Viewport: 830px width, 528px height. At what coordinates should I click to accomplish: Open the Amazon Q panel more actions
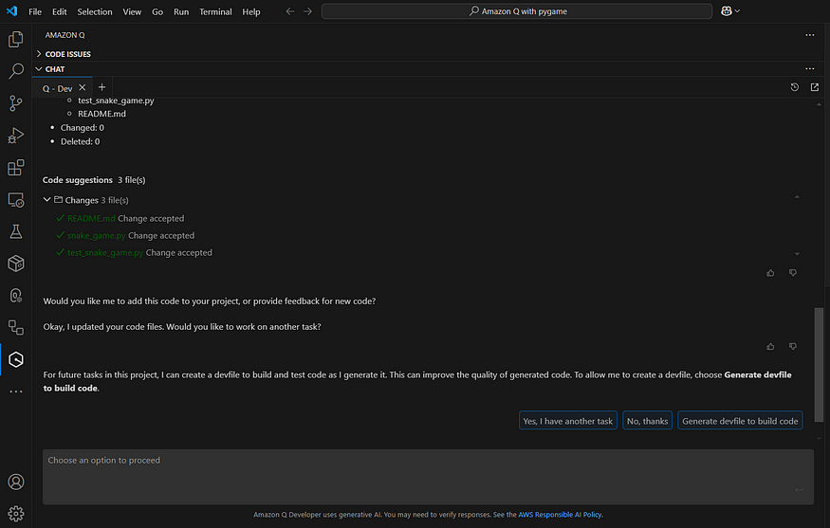point(810,35)
